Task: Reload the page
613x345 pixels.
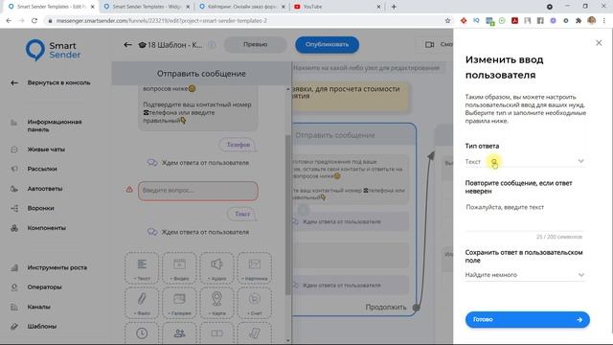Action: coord(34,21)
